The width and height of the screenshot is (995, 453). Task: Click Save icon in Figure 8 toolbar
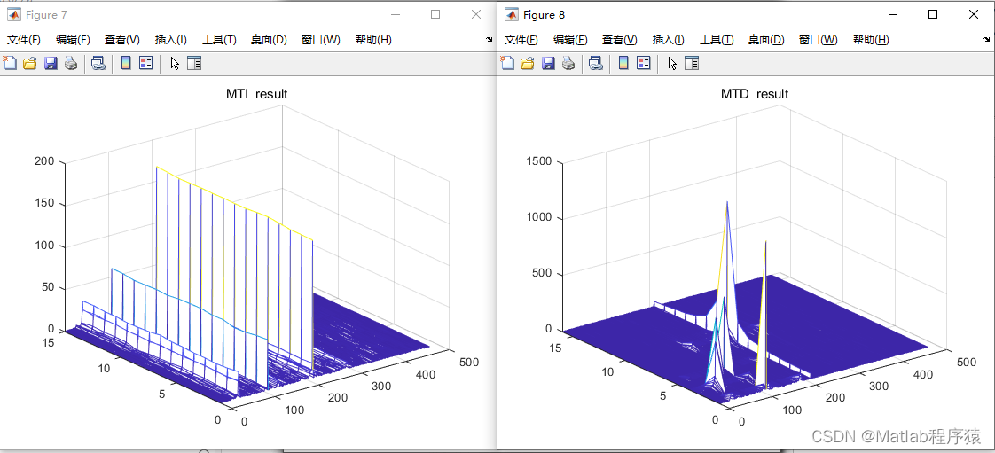[548, 63]
